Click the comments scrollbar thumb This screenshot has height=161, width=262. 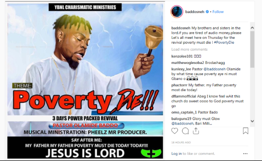[x=252, y=49]
